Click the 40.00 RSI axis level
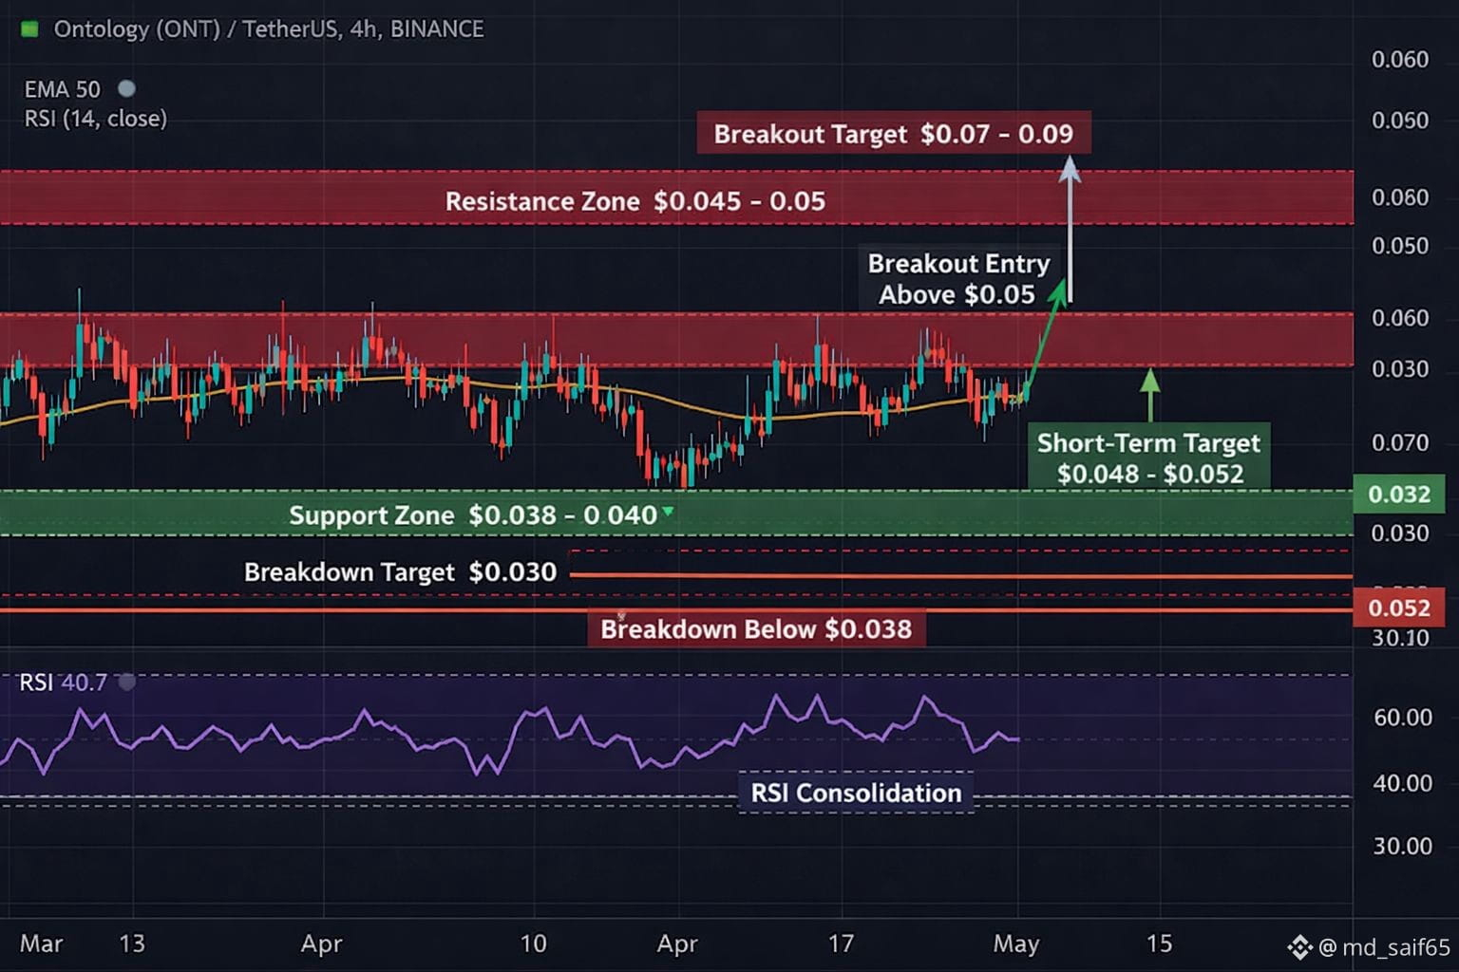The width and height of the screenshot is (1459, 972). (1403, 783)
